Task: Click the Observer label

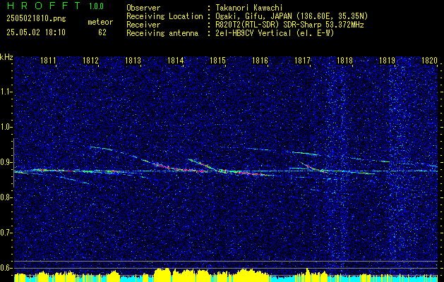Action: (x=143, y=8)
